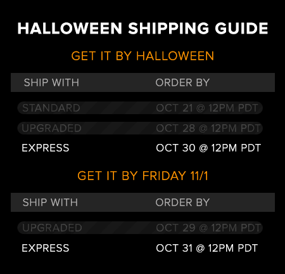Click the word GUIDE in the title

click(x=241, y=29)
